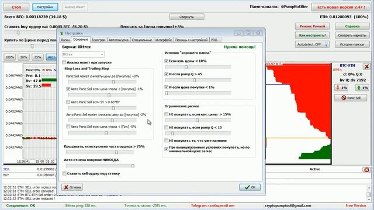Image resolution: width=374 pixels, height=210 pixels.
Task: Click Как настроить? button
Action: tap(312, 35)
